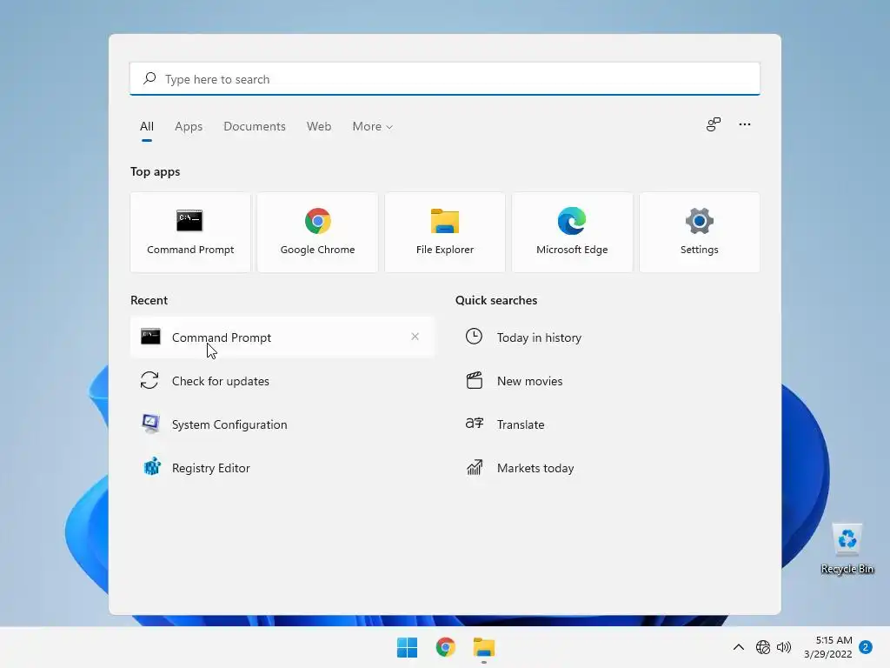Select the Recycle Bin desktop icon
Image resolution: width=890 pixels, height=668 pixels.
[847, 548]
